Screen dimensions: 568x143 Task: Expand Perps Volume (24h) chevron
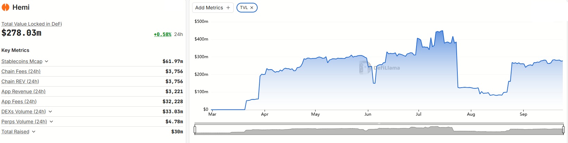(51, 122)
